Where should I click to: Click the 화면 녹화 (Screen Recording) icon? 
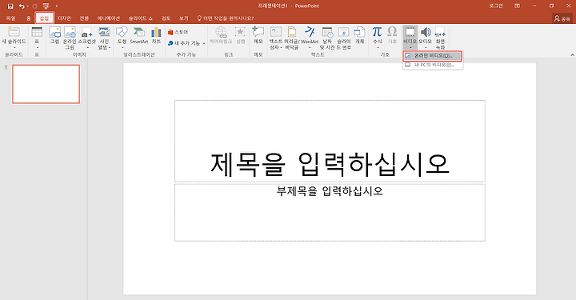point(440,38)
